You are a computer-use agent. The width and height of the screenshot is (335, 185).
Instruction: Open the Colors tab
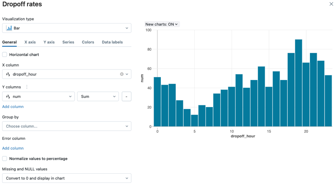pyautogui.click(x=88, y=42)
